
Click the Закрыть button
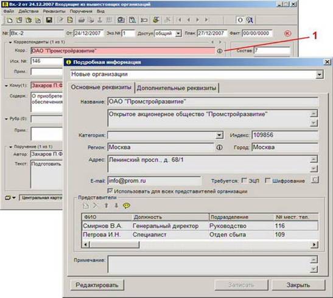298,285
